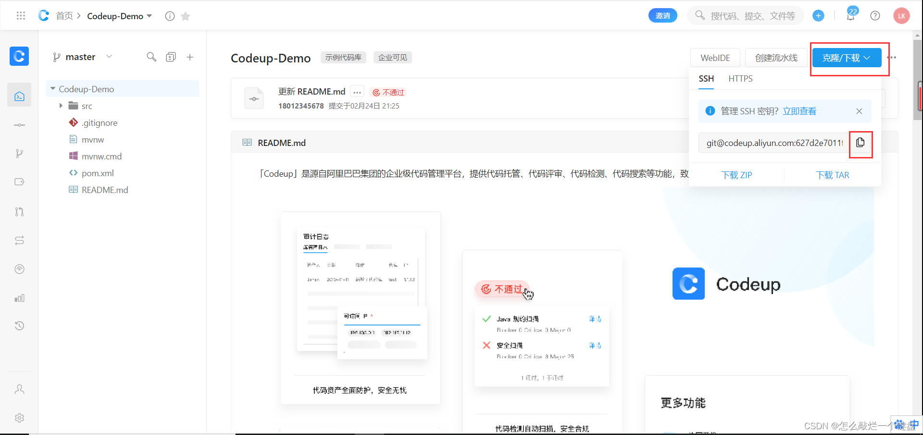
Task: Star the Codeup-Demo repository
Action: pos(185,16)
